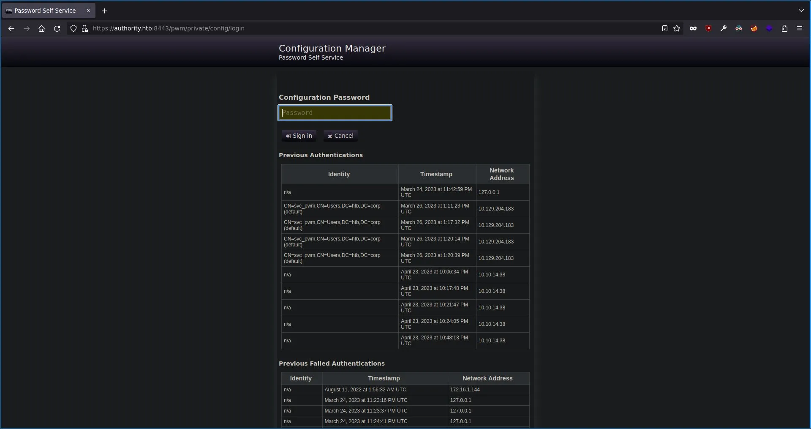The image size is (811, 429).
Task: Click the Sign in button
Action: click(299, 136)
